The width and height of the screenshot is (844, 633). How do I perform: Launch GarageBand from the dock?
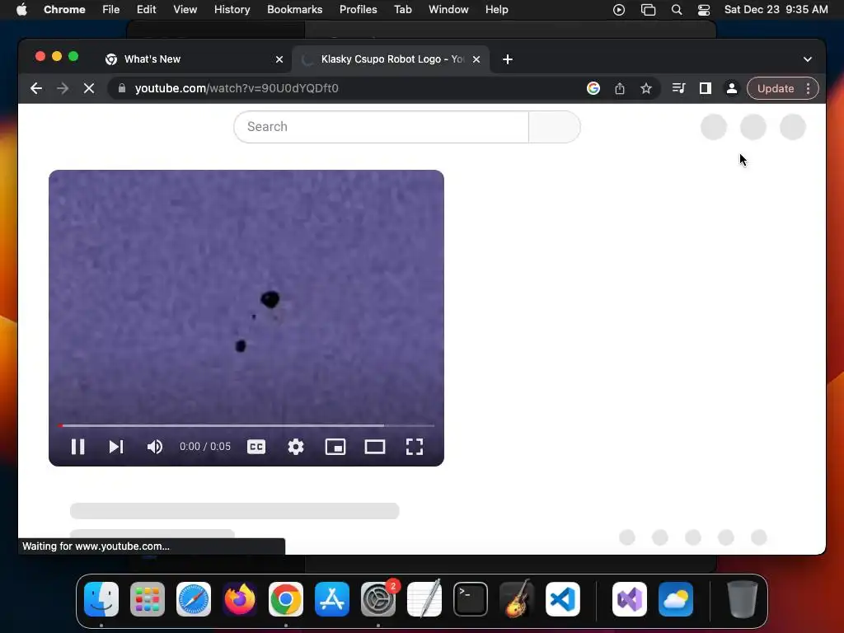[x=517, y=599]
